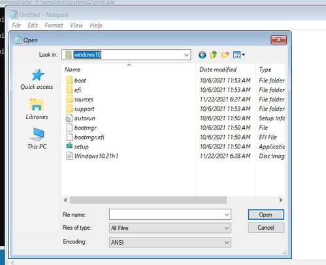Click the File name input field
Viewport: 326px width, 265px height.
(x=170, y=215)
